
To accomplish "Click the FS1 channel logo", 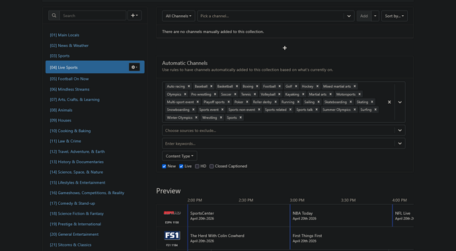I will [x=172, y=236].
